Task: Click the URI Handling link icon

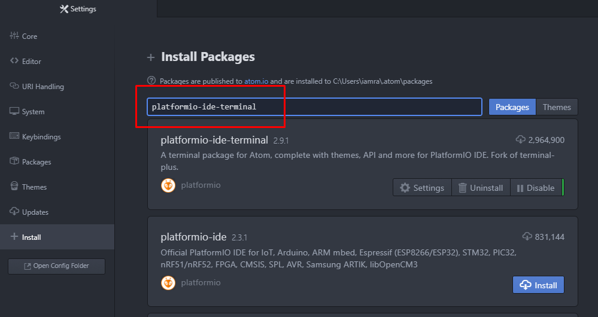Action: pos(14,86)
